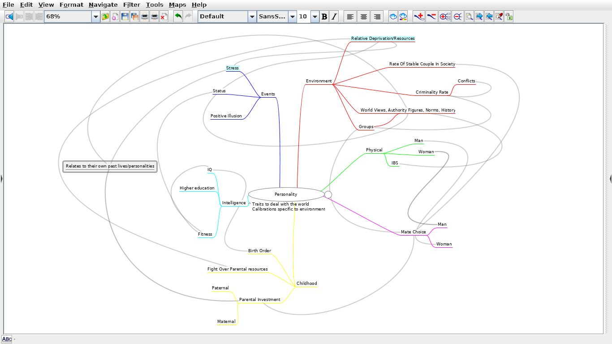Open the Maps menu

tap(177, 5)
